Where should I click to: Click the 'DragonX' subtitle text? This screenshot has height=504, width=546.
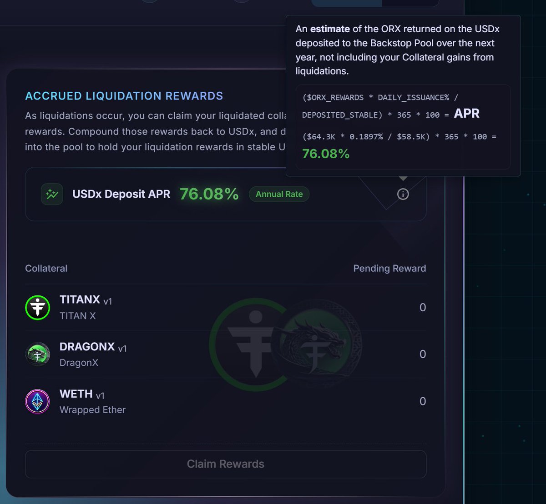click(79, 363)
